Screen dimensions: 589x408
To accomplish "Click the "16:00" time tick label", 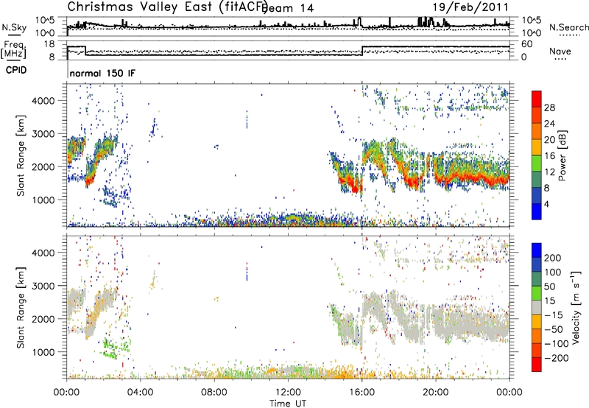I will pos(361,393).
